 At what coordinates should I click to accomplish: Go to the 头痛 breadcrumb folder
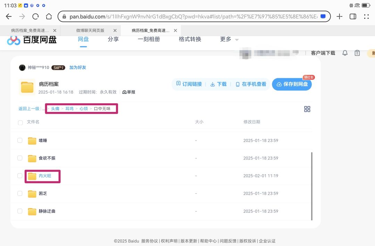pyautogui.click(x=55, y=108)
